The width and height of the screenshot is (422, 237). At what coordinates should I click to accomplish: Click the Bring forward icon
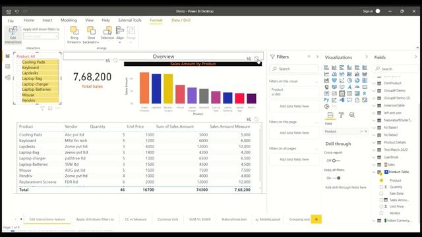tap(75, 30)
